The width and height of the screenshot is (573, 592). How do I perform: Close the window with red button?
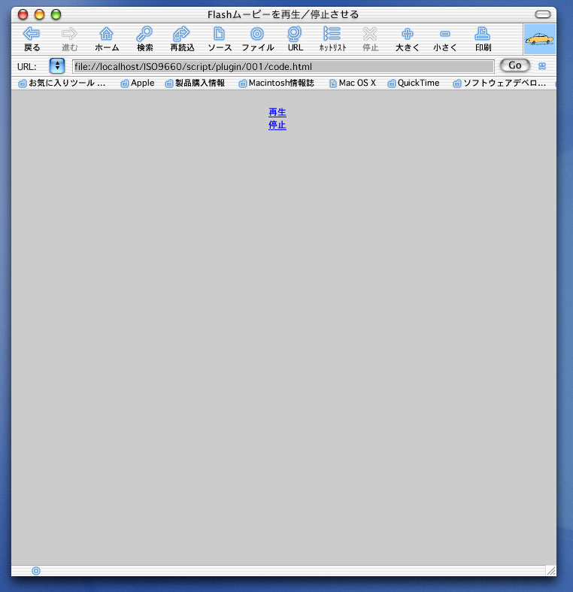pyautogui.click(x=23, y=14)
